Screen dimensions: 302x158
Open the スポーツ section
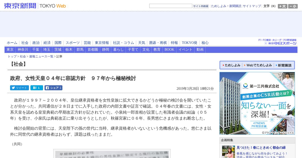[73, 43]
